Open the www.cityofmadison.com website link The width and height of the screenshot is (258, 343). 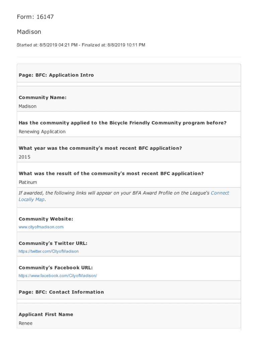[41, 227]
